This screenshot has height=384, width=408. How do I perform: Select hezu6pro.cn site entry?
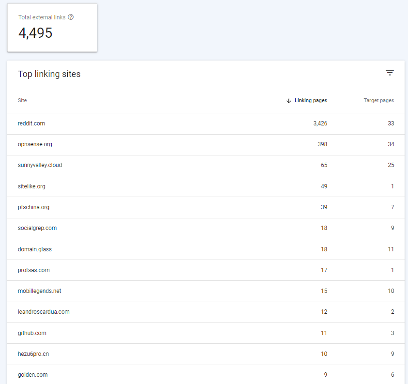click(33, 354)
